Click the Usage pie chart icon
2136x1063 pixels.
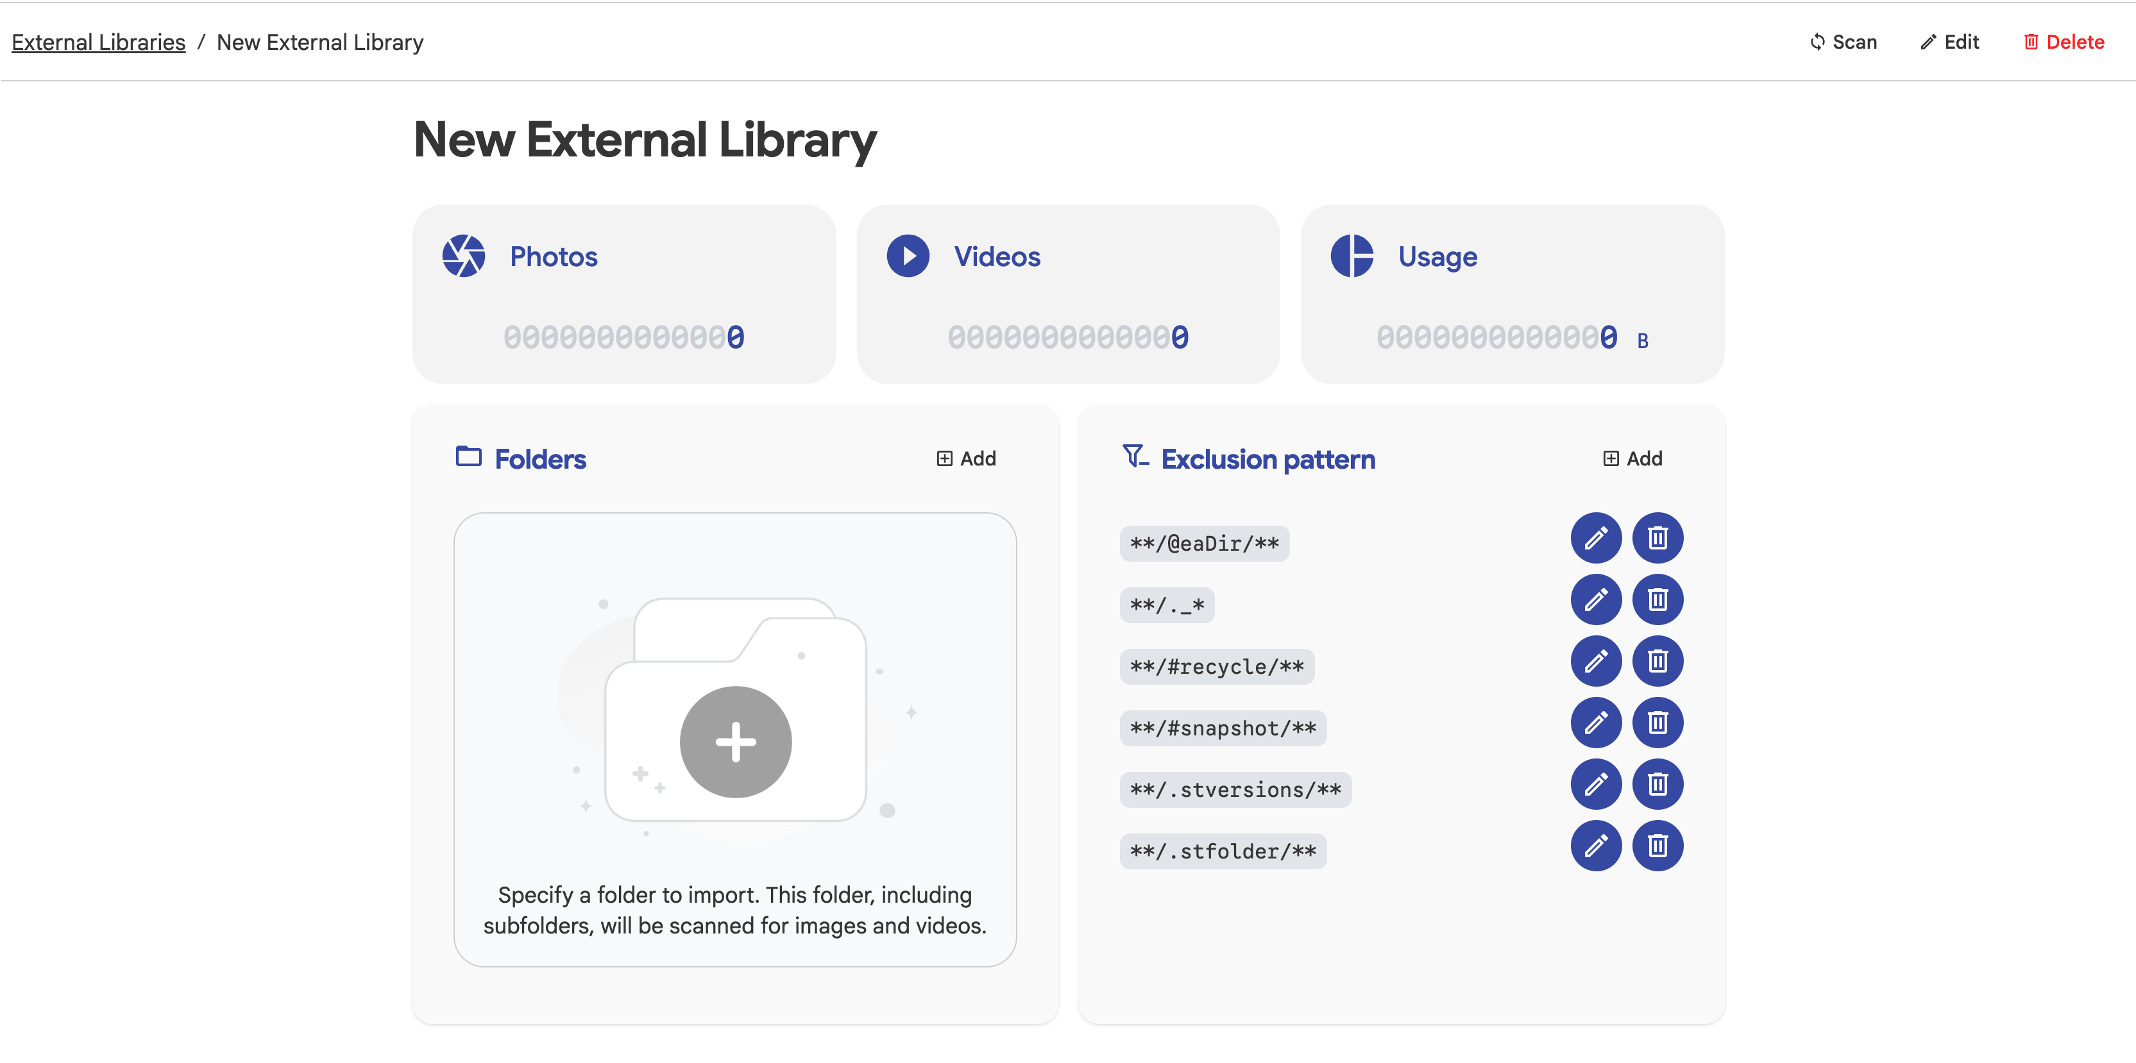[x=1353, y=256]
